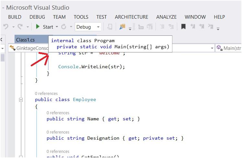Click the 'Name' property identifier

[x=93, y=119]
